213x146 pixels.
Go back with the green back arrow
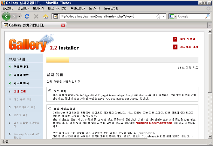pos(6,16)
